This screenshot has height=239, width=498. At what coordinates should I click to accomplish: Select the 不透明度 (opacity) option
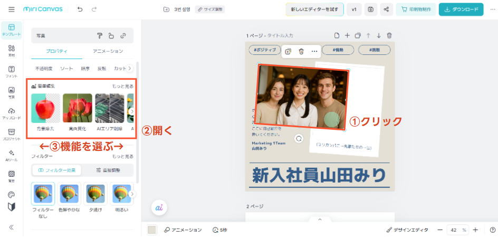44,69
